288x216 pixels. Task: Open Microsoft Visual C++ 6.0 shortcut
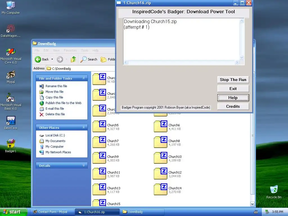tap(11, 56)
